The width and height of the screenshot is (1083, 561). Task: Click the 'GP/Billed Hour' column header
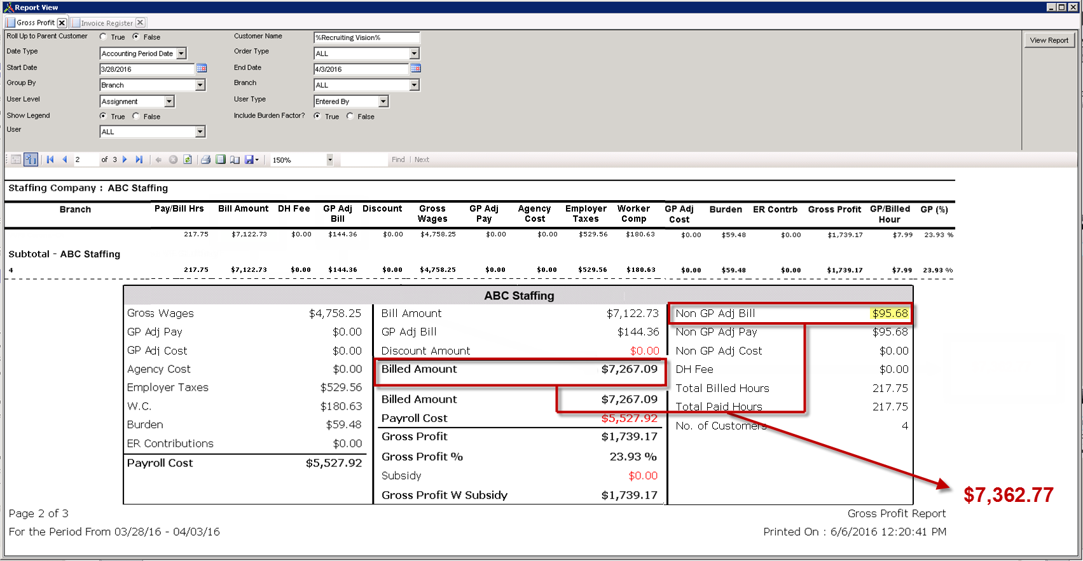point(890,214)
